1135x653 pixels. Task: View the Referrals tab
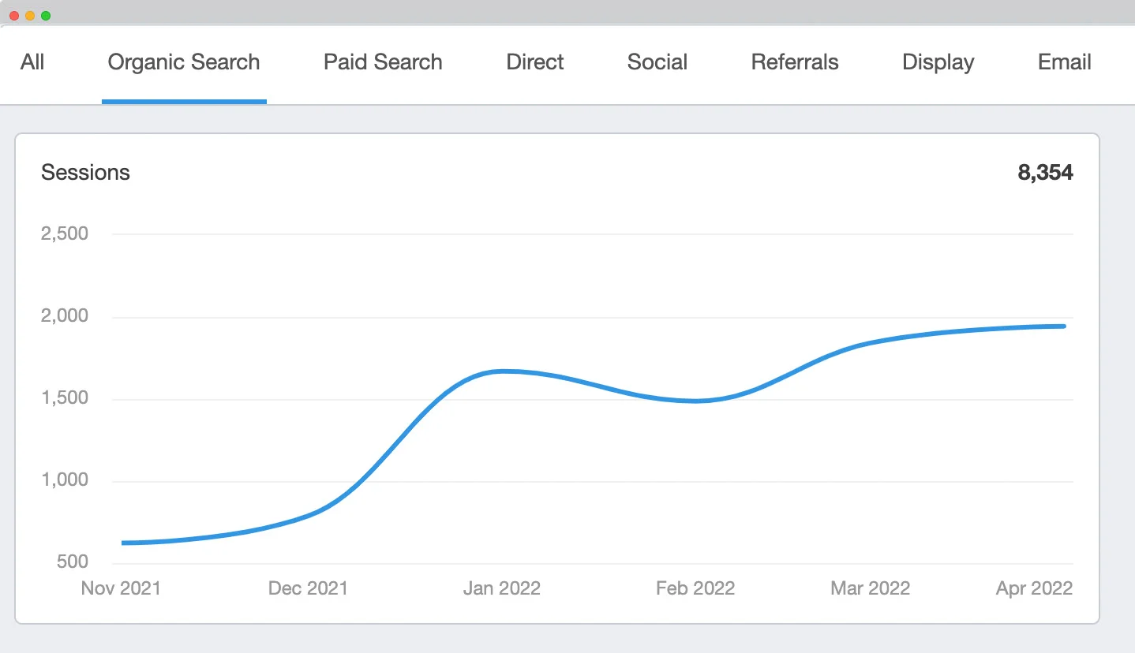pyautogui.click(x=795, y=62)
